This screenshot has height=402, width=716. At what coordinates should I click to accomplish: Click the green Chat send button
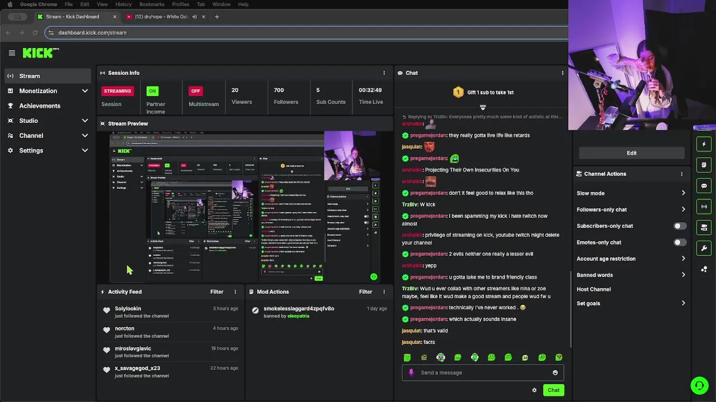553,390
